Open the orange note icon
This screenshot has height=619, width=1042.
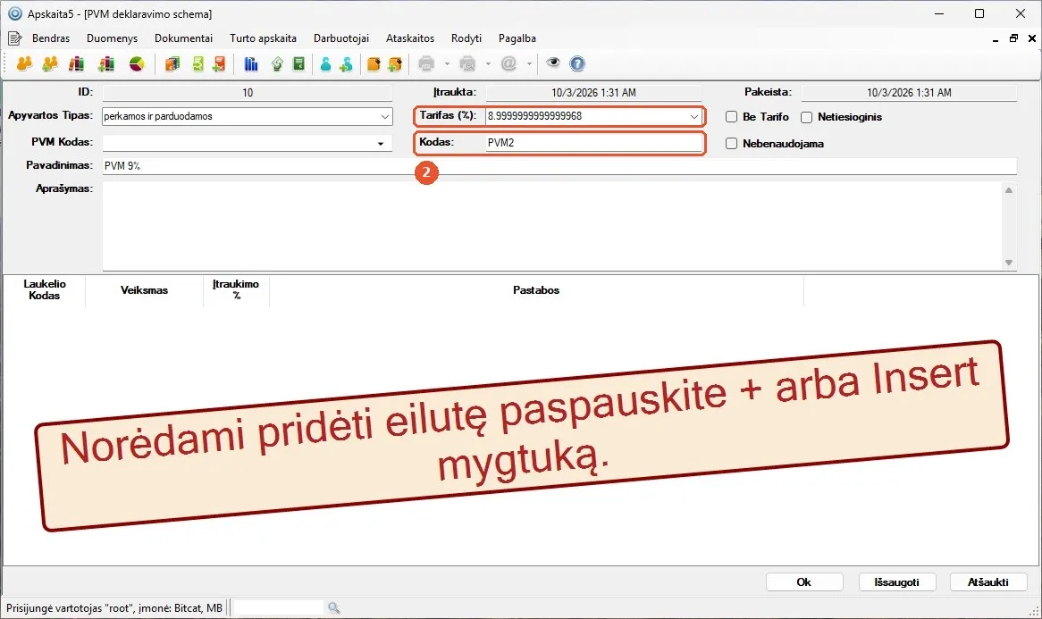coord(374,63)
